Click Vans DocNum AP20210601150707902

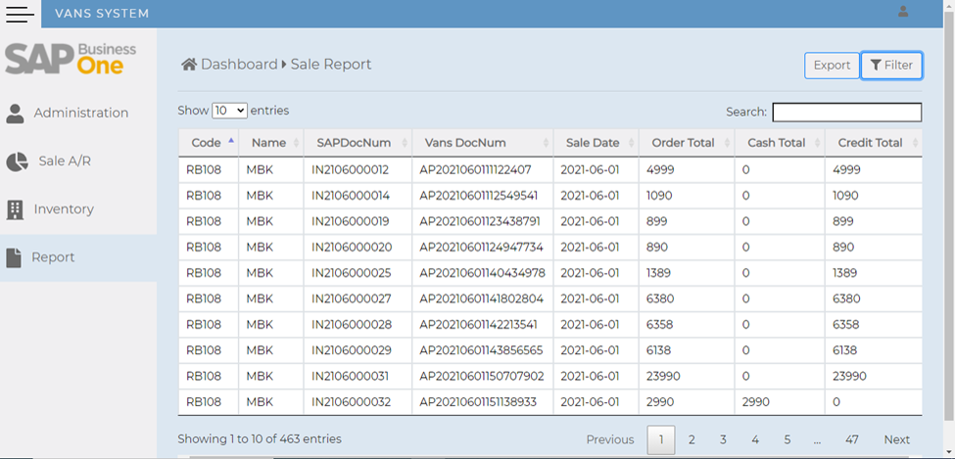[482, 376]
